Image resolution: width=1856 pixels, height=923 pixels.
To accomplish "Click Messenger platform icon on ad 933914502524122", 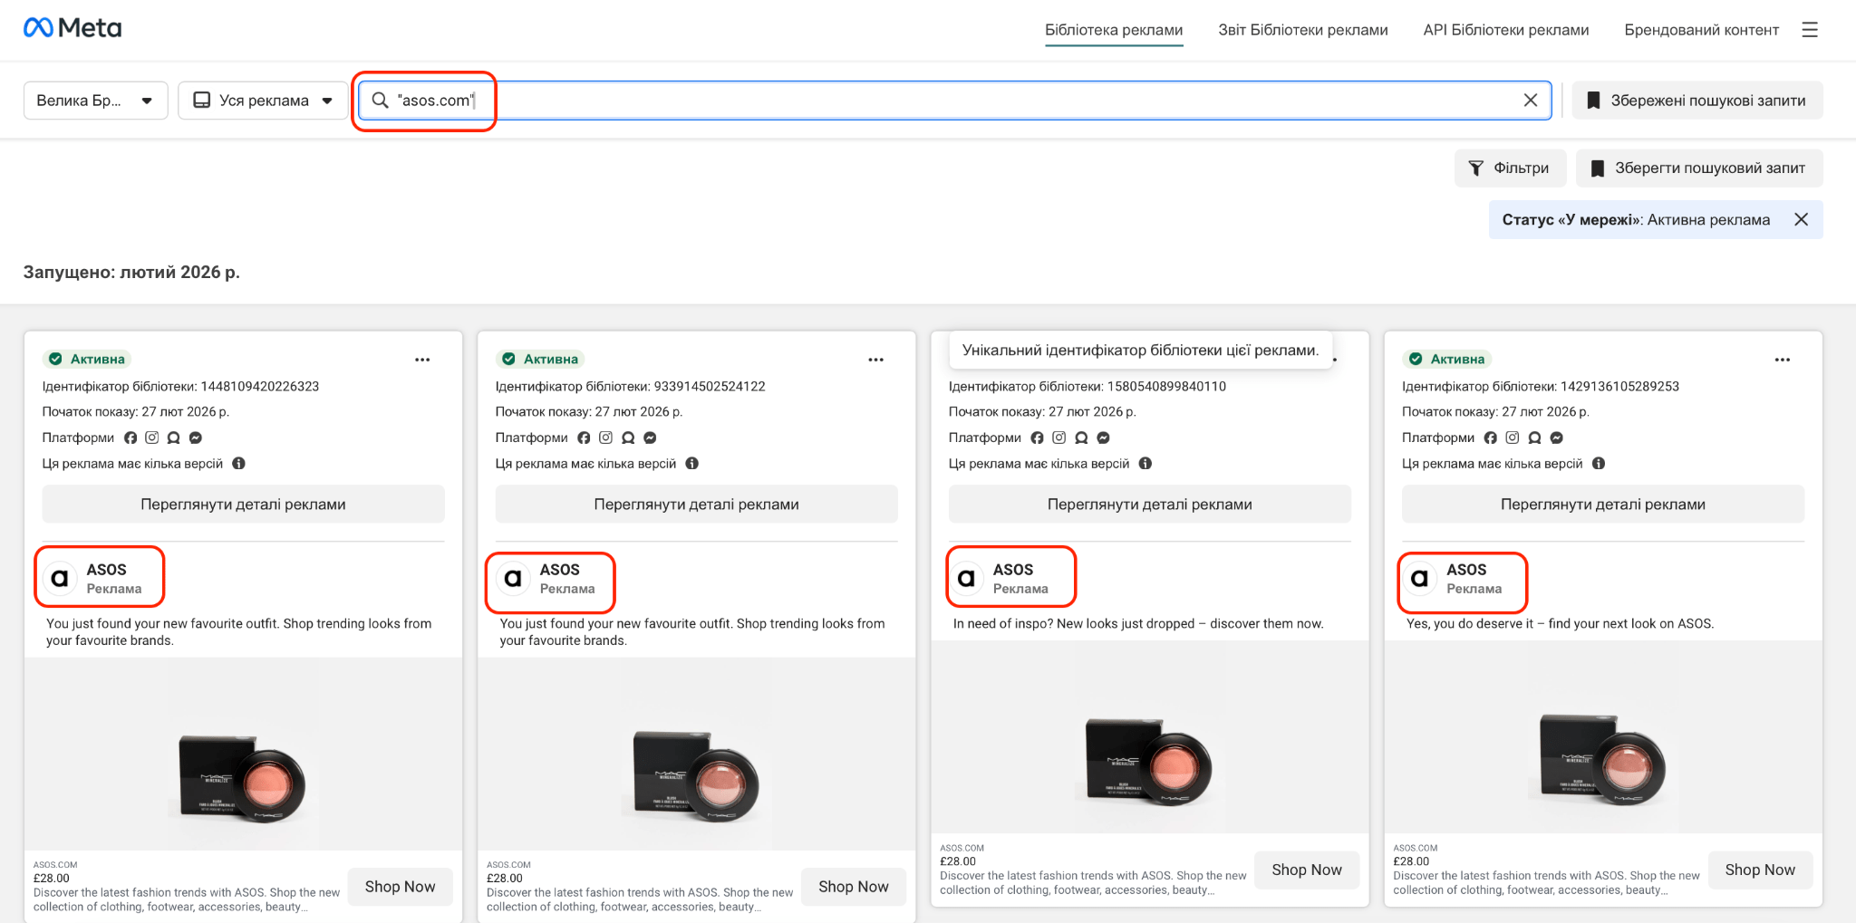I will (650, 437).
